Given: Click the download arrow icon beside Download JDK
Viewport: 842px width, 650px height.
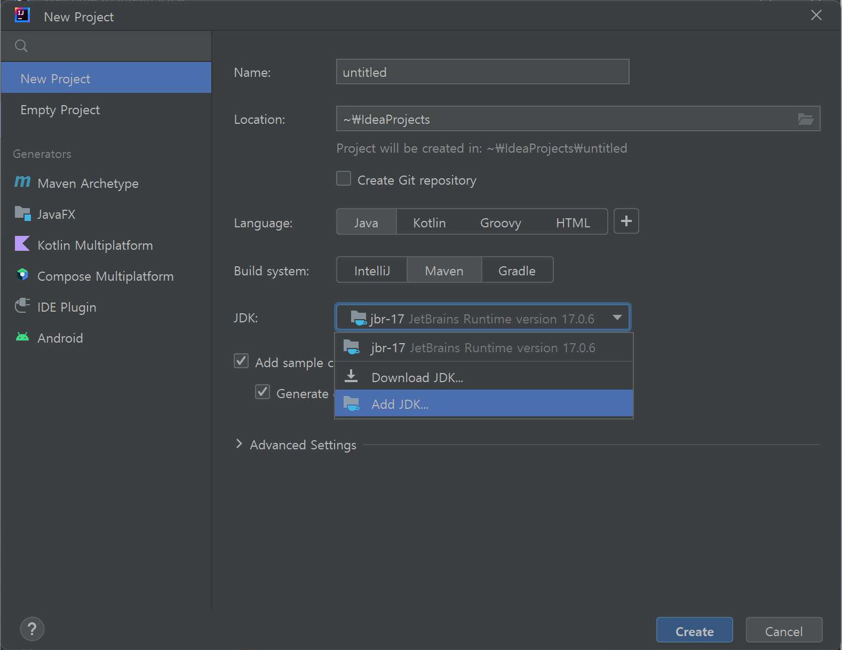Looking at the screenshot, I should 351,376.
